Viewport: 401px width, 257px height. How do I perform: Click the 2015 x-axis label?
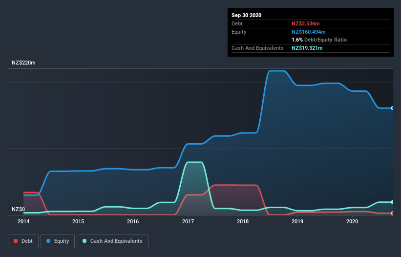(x=78, y=221)
